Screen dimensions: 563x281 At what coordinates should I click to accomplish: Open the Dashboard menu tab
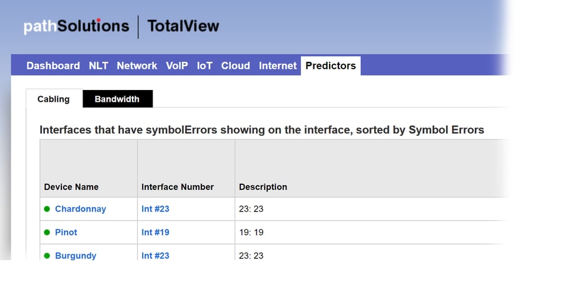point(53,66)
